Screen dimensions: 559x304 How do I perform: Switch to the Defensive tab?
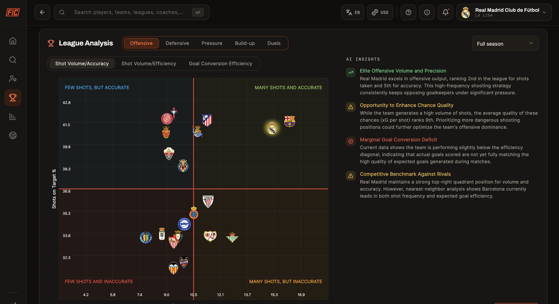[177, 43]
